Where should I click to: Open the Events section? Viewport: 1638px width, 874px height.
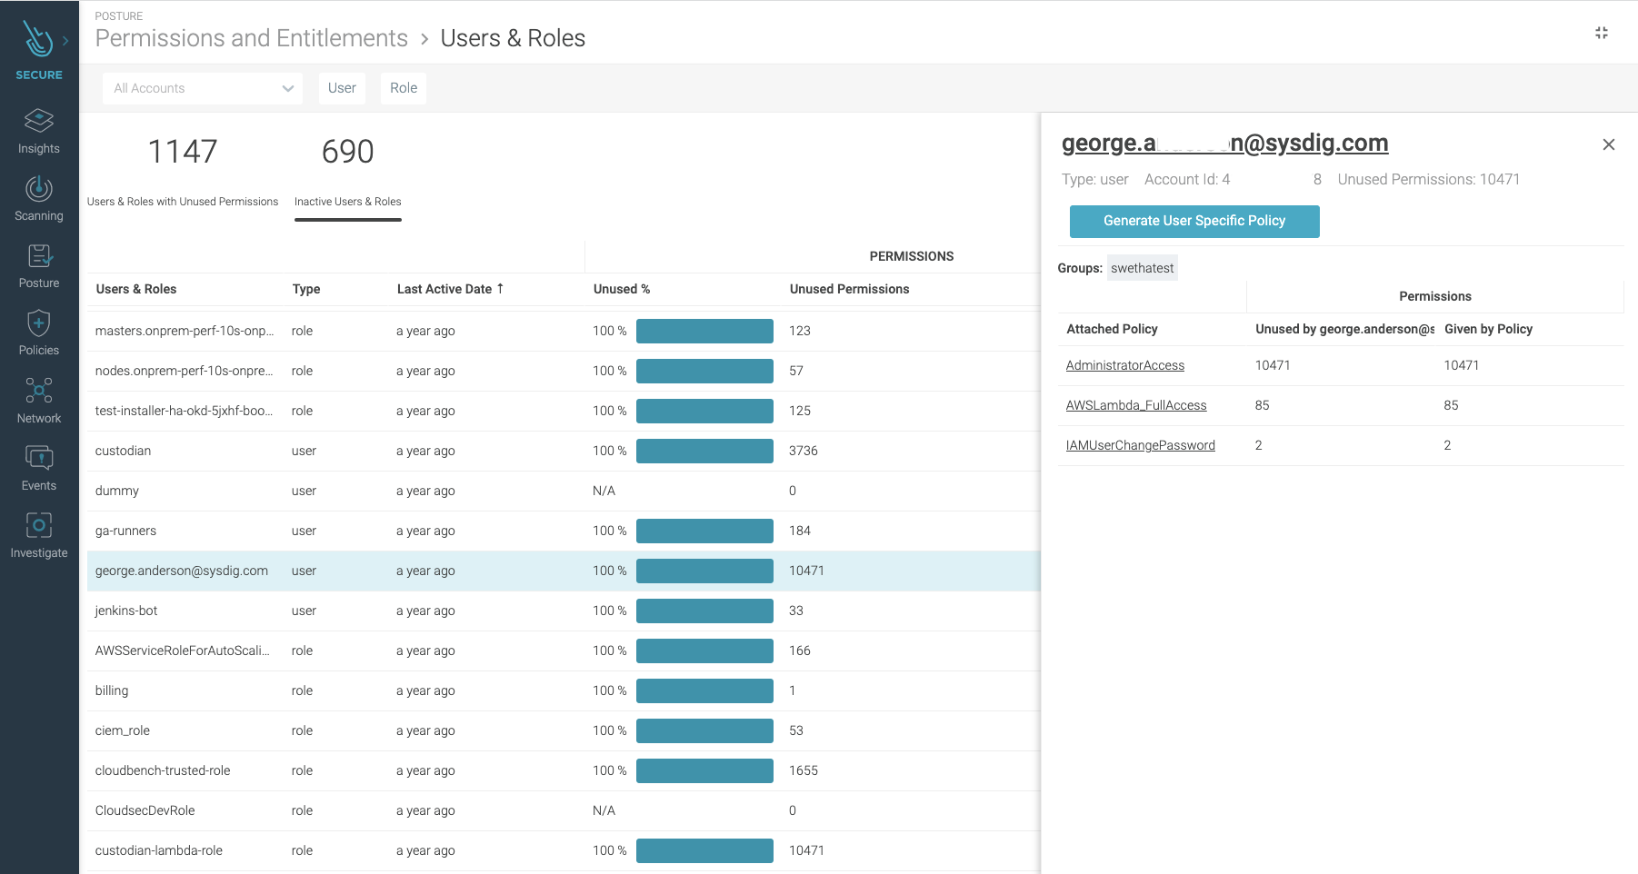point(39,469)
